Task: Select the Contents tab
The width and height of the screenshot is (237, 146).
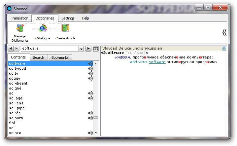Action: (x=18, y=57)
